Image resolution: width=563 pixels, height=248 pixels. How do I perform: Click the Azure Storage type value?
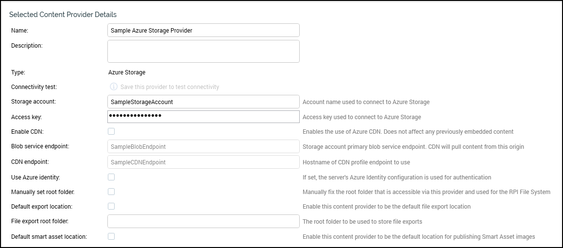[127, 72]
